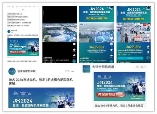Open comments on the robot arm video
Screen dimensions: 157x114
(x=148, y=41)
